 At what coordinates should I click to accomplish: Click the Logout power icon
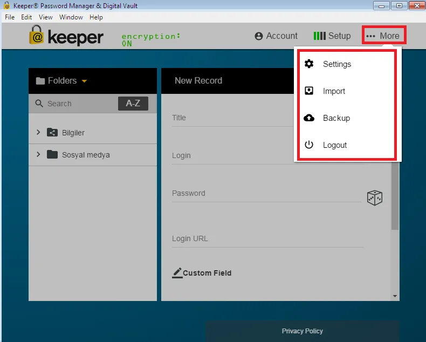click(x=309, y=145)
